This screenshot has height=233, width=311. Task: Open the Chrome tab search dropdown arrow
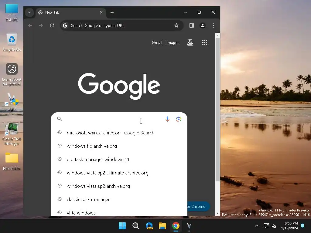pyautogui.click(x=29, y=12)
